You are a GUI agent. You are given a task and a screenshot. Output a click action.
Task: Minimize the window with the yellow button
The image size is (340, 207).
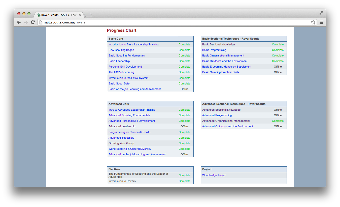(x=24, y=14)
